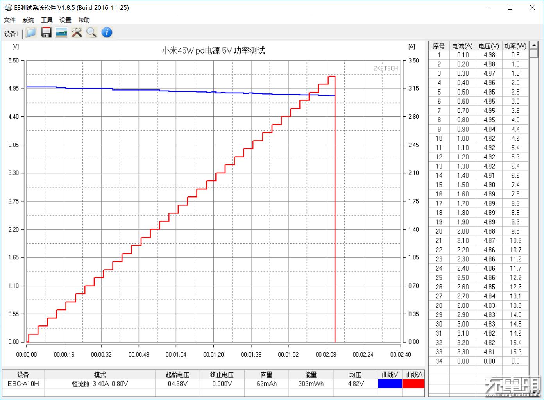The image size is (544, 400).
Task: Open the settings hammer-and-wrench icon
Action: (77, 32)
